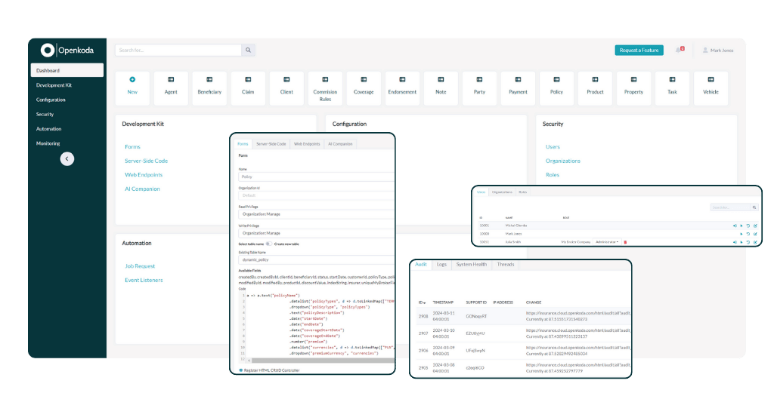Click the New entity tile plus icon
The height and width of the screenshot is (396, 774).
132,79
